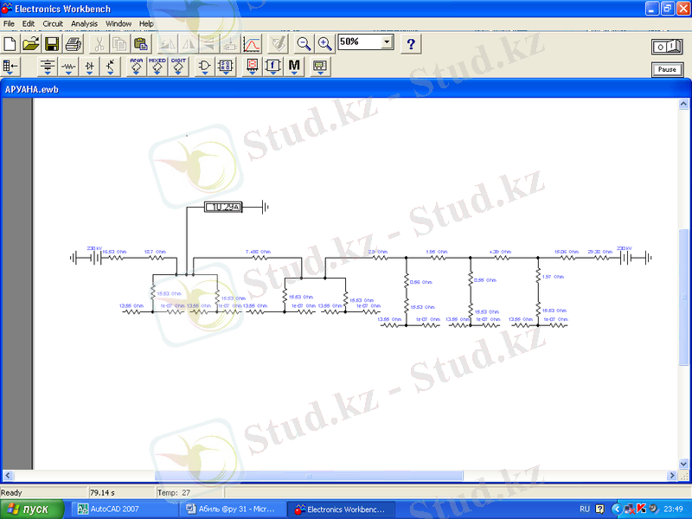
Task: Click the horizontal scrollbar left arrow
Action: pyautogui.click(x=8, y=475)
